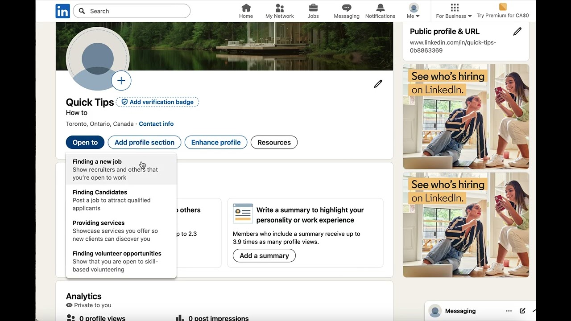Select Finding a new job
Viewport: 571px width, 321px height.
pyautogui.click(x=121, y=169)
